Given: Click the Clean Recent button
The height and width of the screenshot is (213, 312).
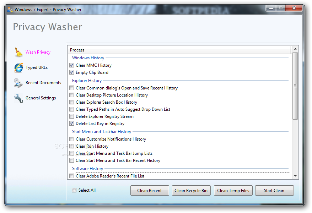Looking at the screenshot, I should pos(150,191).
